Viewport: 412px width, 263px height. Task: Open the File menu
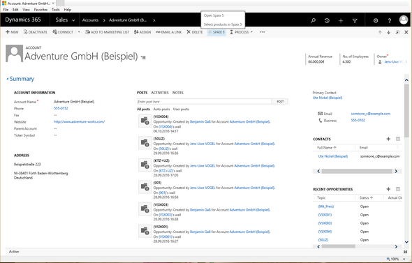pyautogui.click(x=6, y=10)
